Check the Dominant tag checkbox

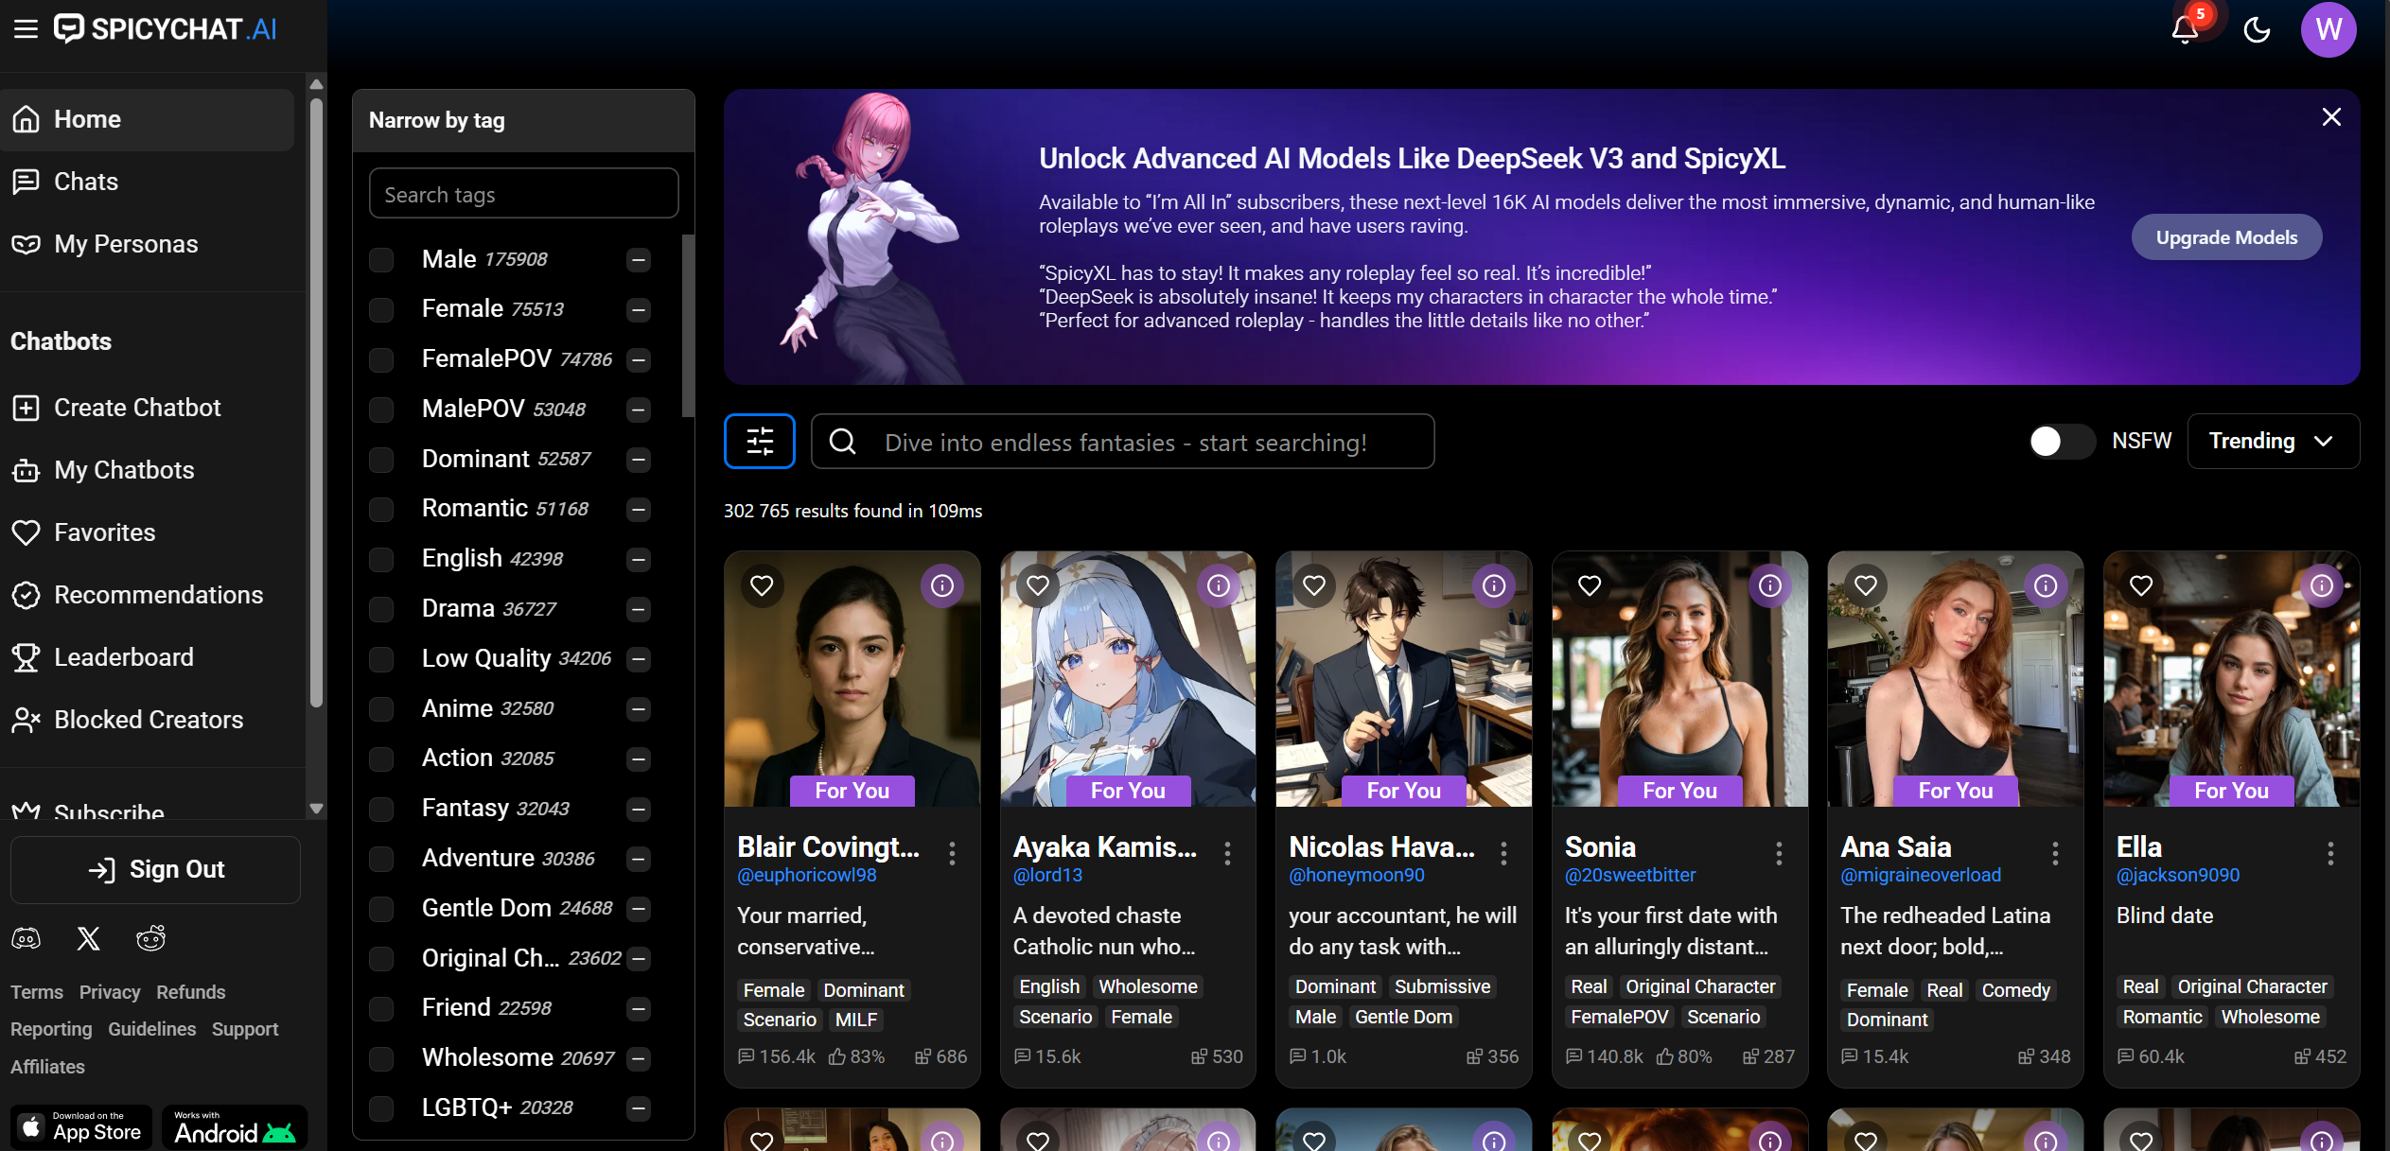coord(381,459)
